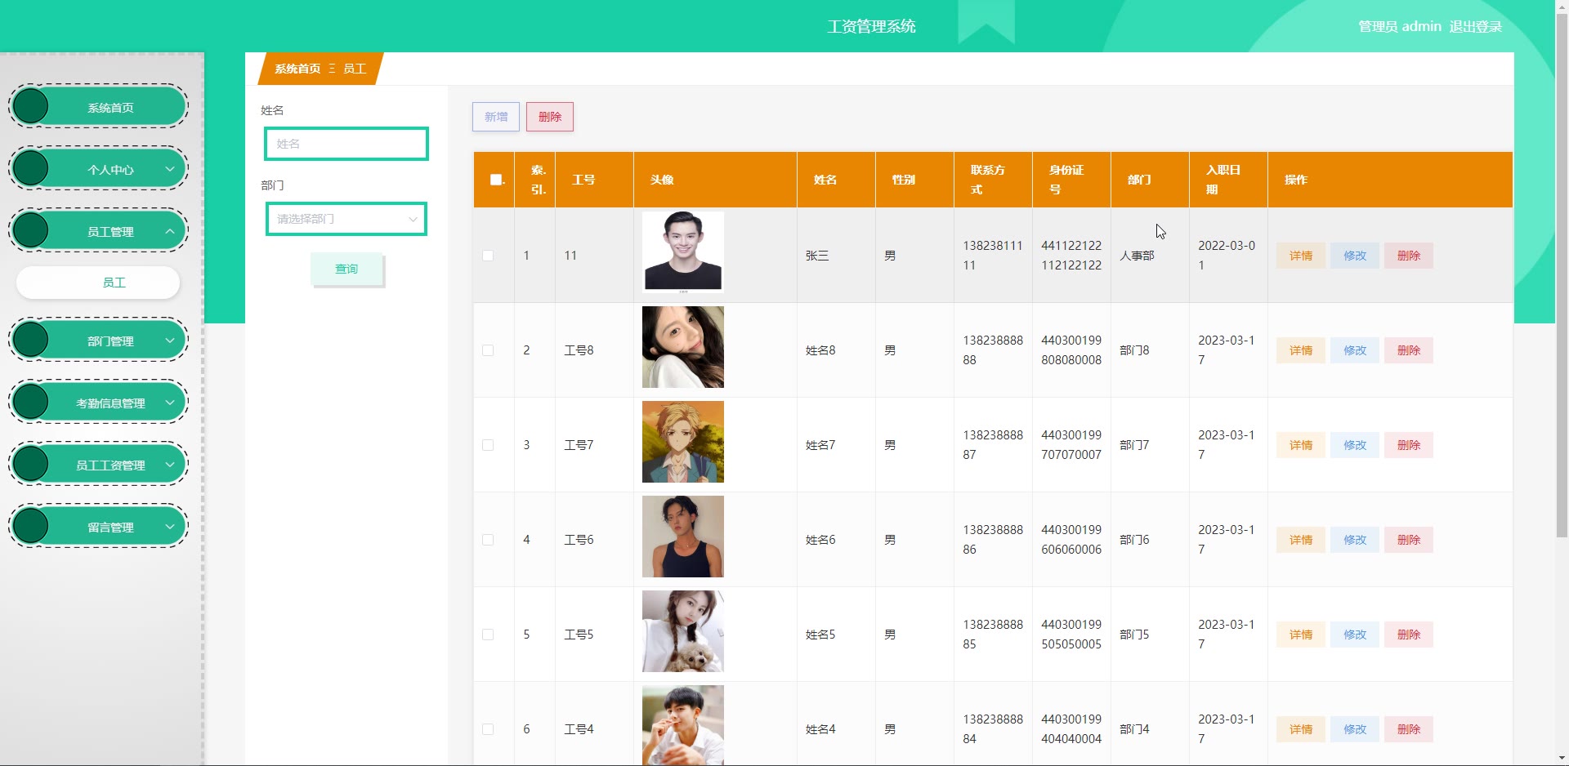View 详情 for employee 姓名6

pyautogui.click(x=1301, y=540)
